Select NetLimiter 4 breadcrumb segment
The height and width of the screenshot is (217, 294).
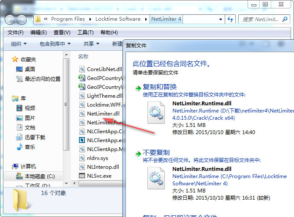pyautogui.click(x=166, y=19)
